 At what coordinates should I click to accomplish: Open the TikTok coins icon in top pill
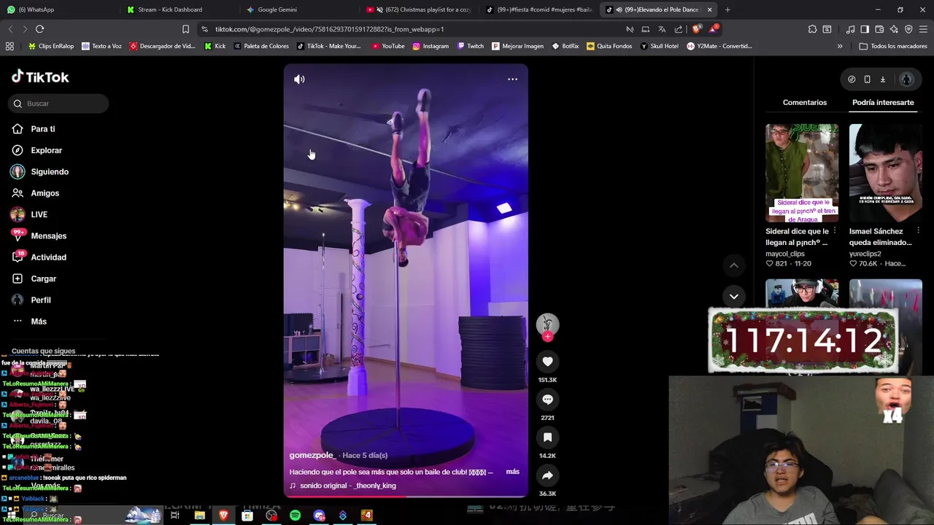point(852,79)
